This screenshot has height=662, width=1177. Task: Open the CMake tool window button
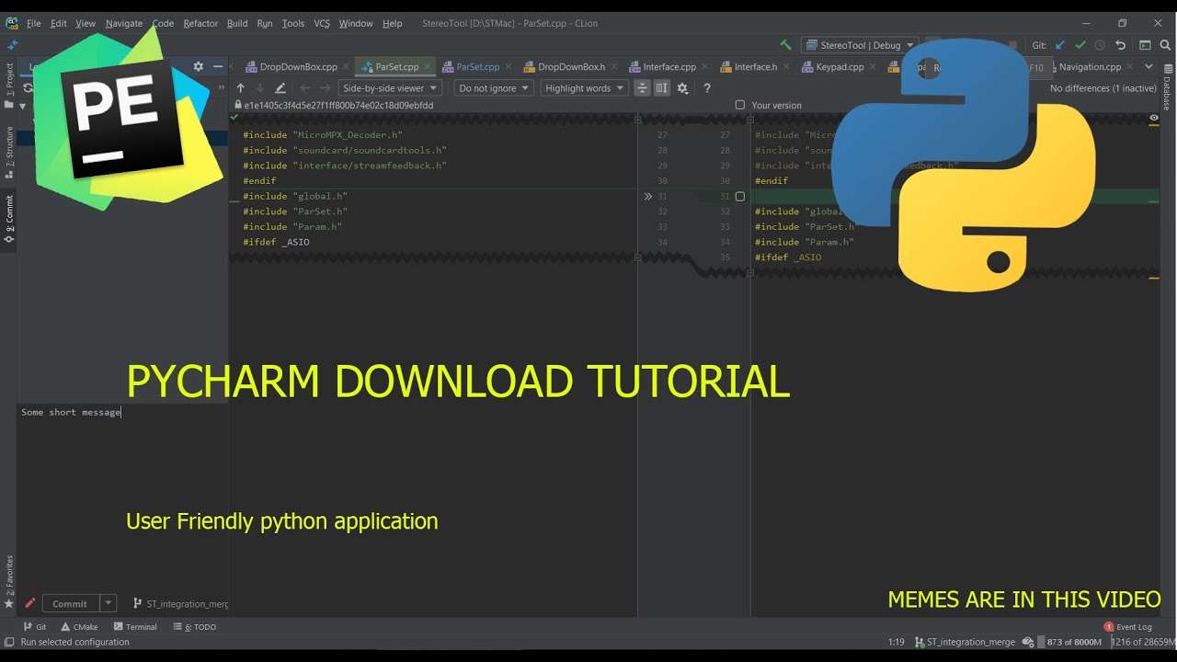pos(78,627)
